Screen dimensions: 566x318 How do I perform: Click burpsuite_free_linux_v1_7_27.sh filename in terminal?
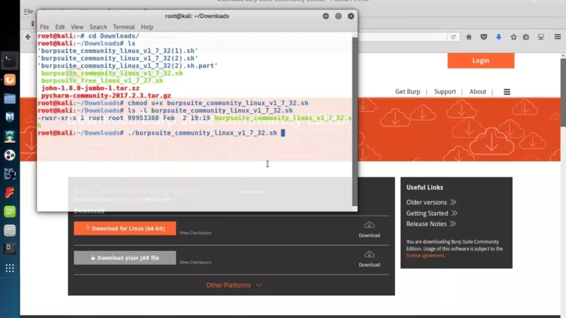[x=102, y=80]
